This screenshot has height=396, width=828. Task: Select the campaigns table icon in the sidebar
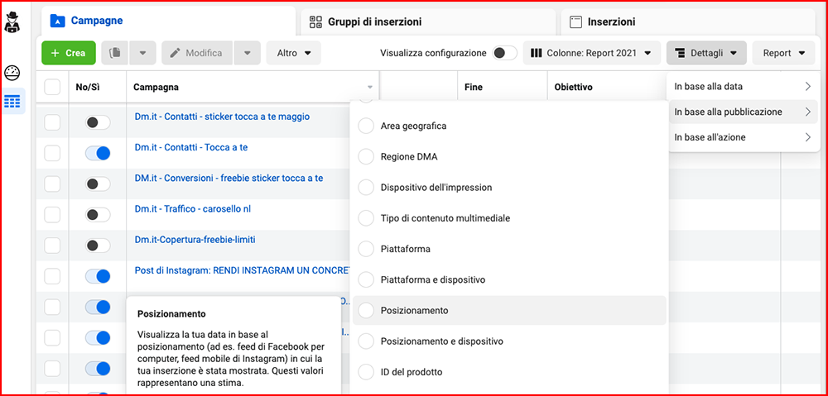click(x=12, y=101)
